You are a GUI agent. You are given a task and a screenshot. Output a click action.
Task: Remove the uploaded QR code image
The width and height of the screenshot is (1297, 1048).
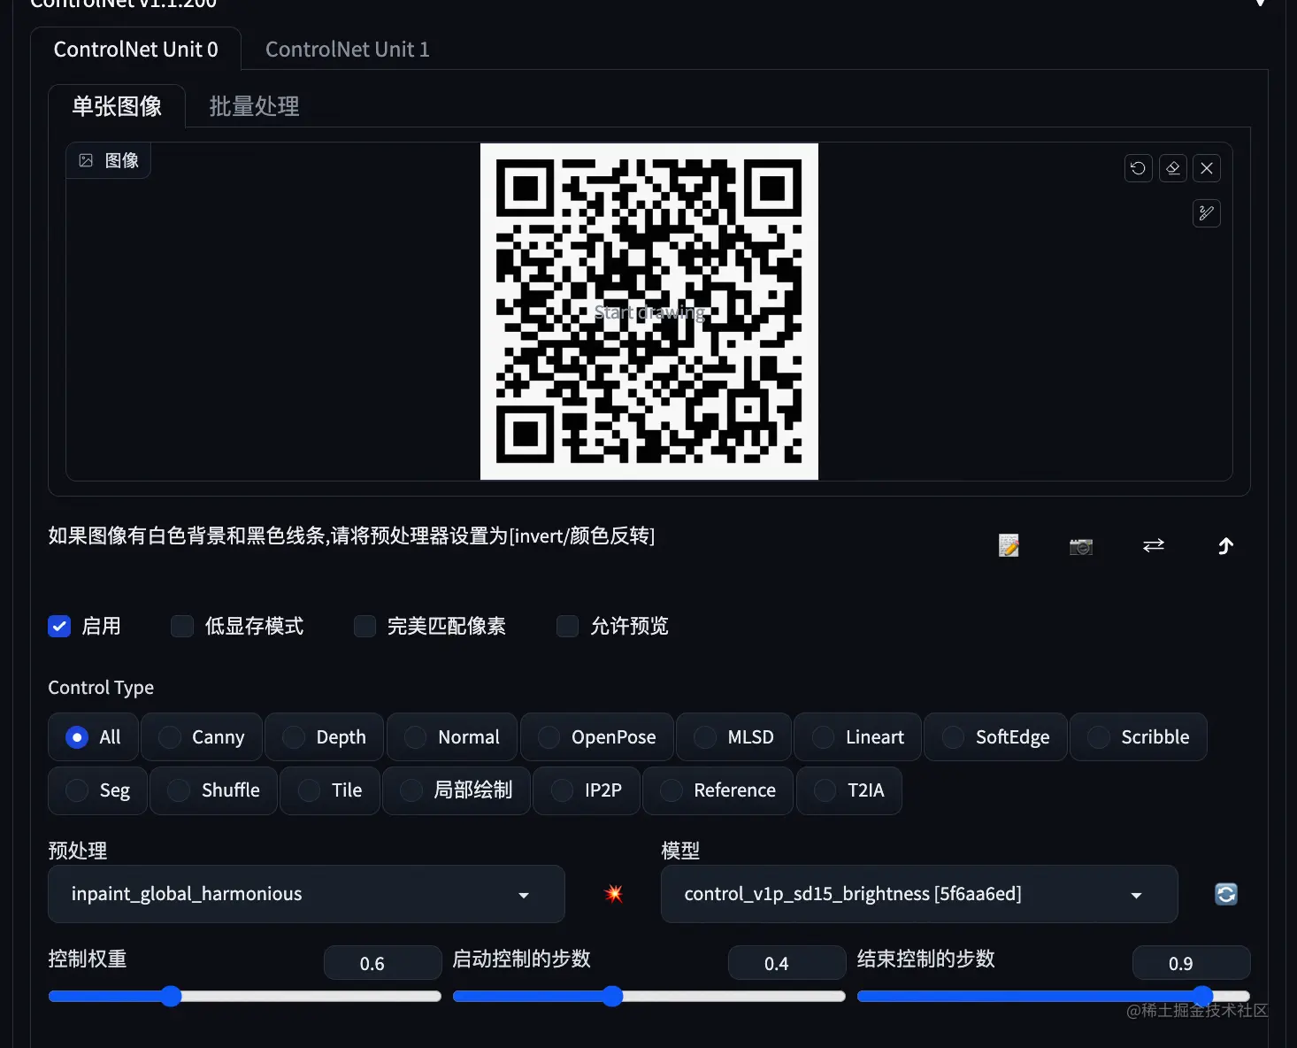[x=1207, y=168]
